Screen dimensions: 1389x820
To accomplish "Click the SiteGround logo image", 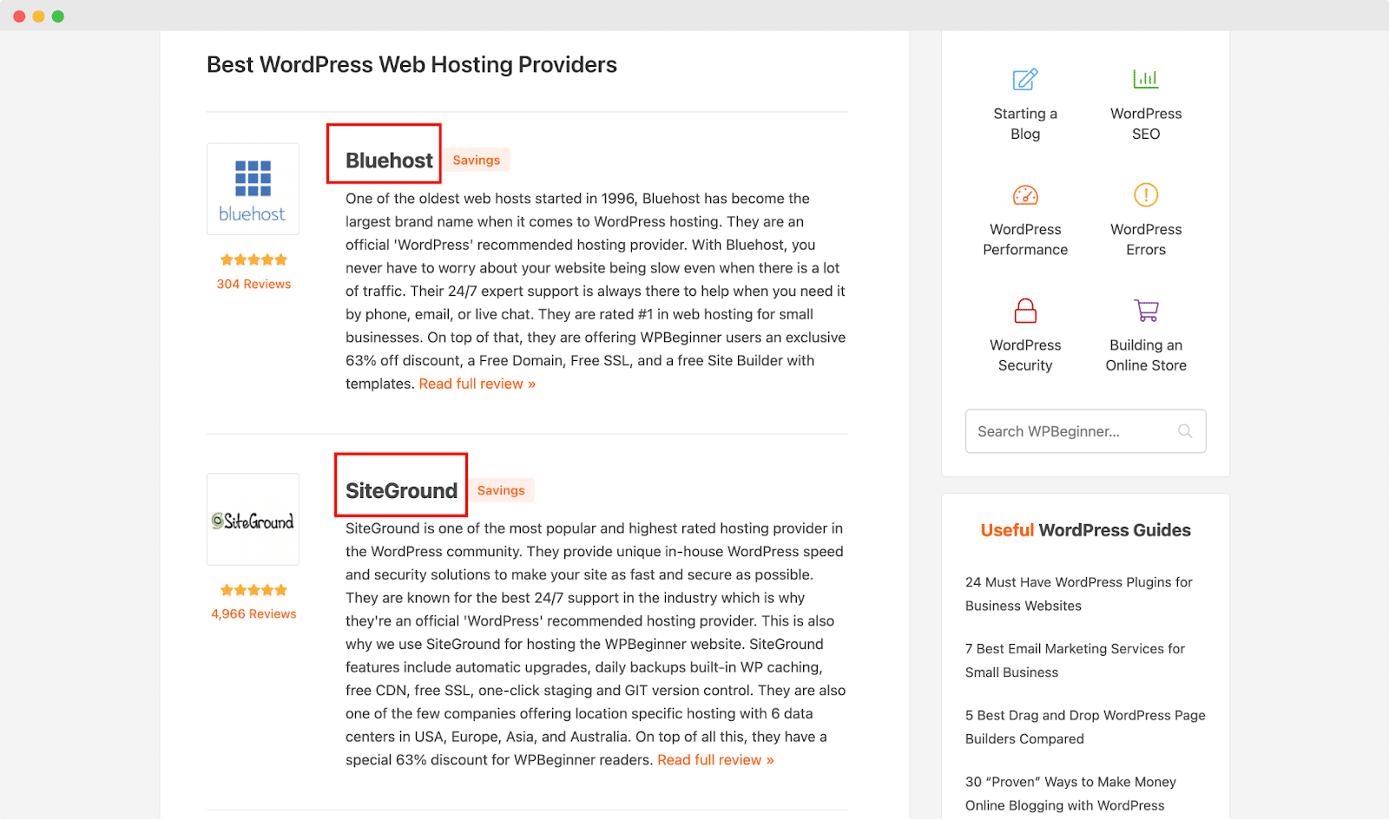I will pos(253,518).
